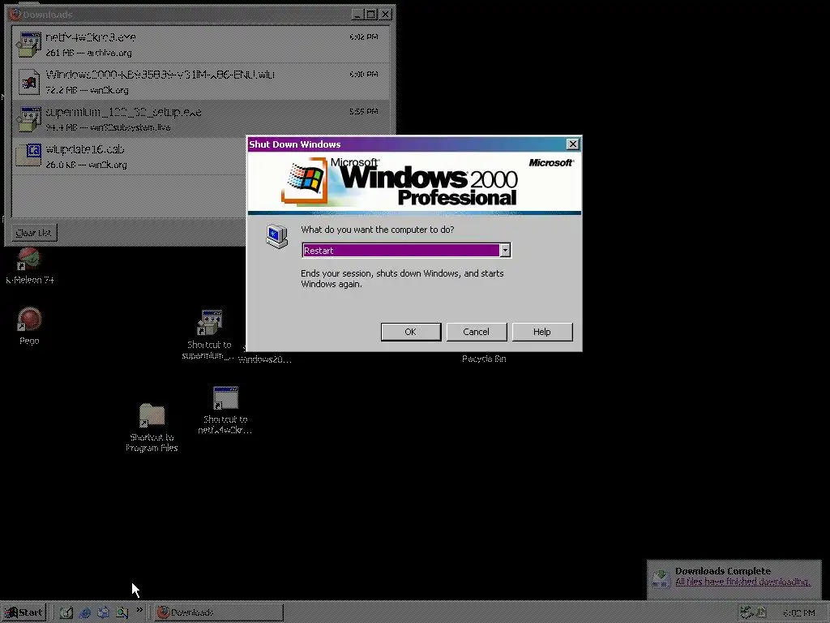Screen dimensions: 830x623
Task: Click supermium setup.exe filename in Downloads
Action: (123, 112)
